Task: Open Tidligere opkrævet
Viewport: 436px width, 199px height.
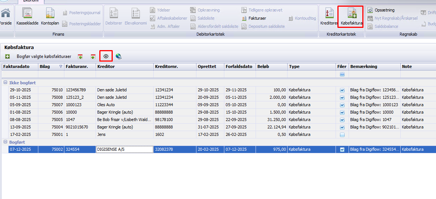Action: coord(262,10)
